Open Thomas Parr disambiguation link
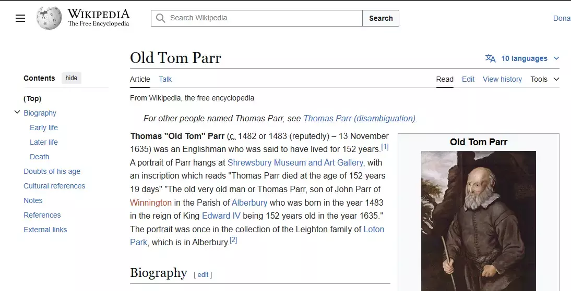This screenshot has height=291, width=571. pos(360,118)
